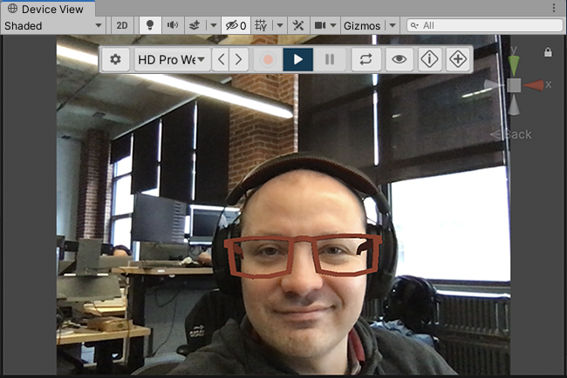
Task: Toggle Gizmos button
Action: (x=362, y=25)
